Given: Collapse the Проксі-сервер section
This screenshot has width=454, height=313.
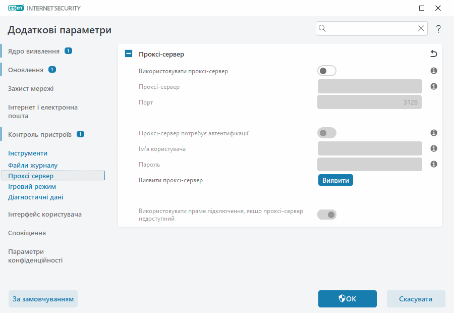Looking at the screenshot, I should (128, 53).
